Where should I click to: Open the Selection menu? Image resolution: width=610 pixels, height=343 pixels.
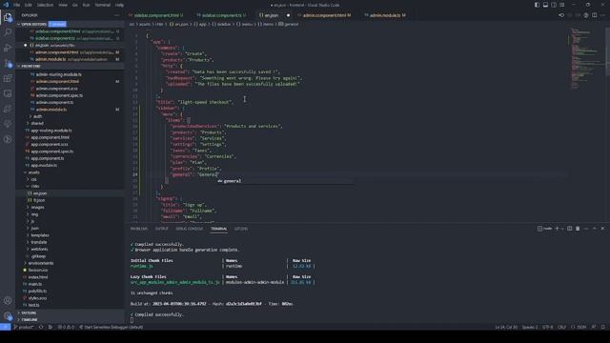coord(45,5)
